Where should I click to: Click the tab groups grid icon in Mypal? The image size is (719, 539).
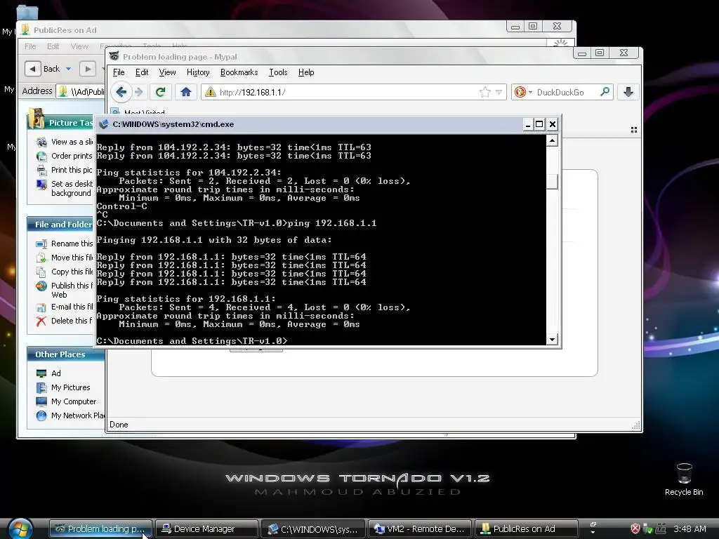click(x=634, y=130)
